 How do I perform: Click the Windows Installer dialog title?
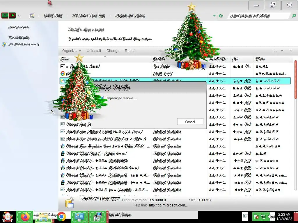[113, 87]
